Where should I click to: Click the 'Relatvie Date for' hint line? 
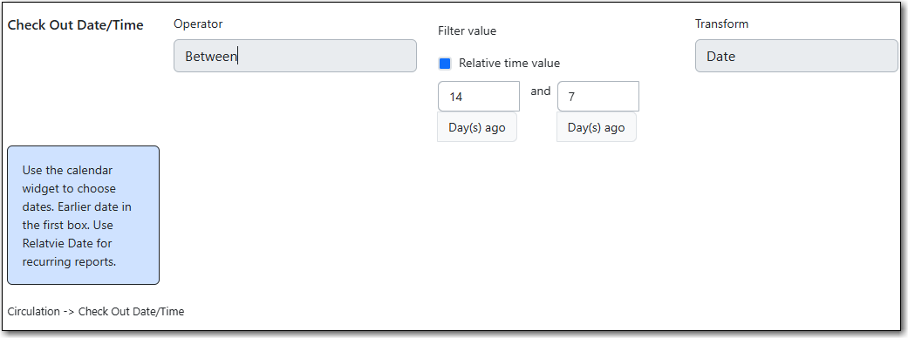(67, 243)
